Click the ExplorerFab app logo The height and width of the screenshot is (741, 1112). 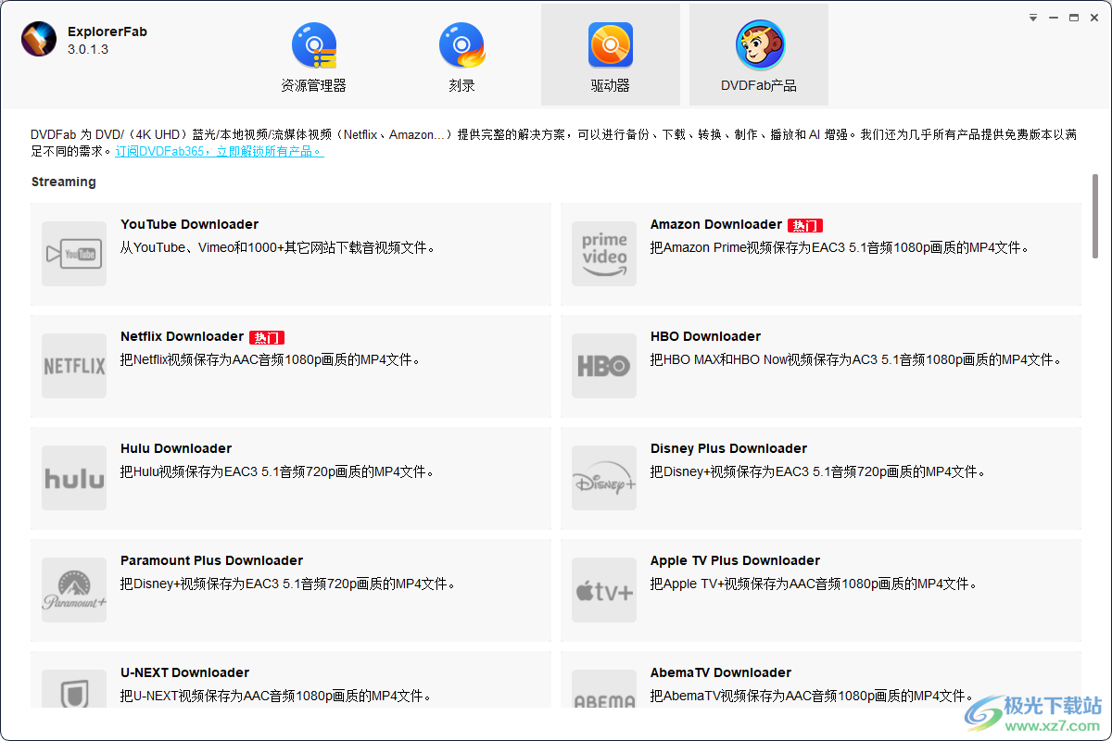click(x=39, y=39)
